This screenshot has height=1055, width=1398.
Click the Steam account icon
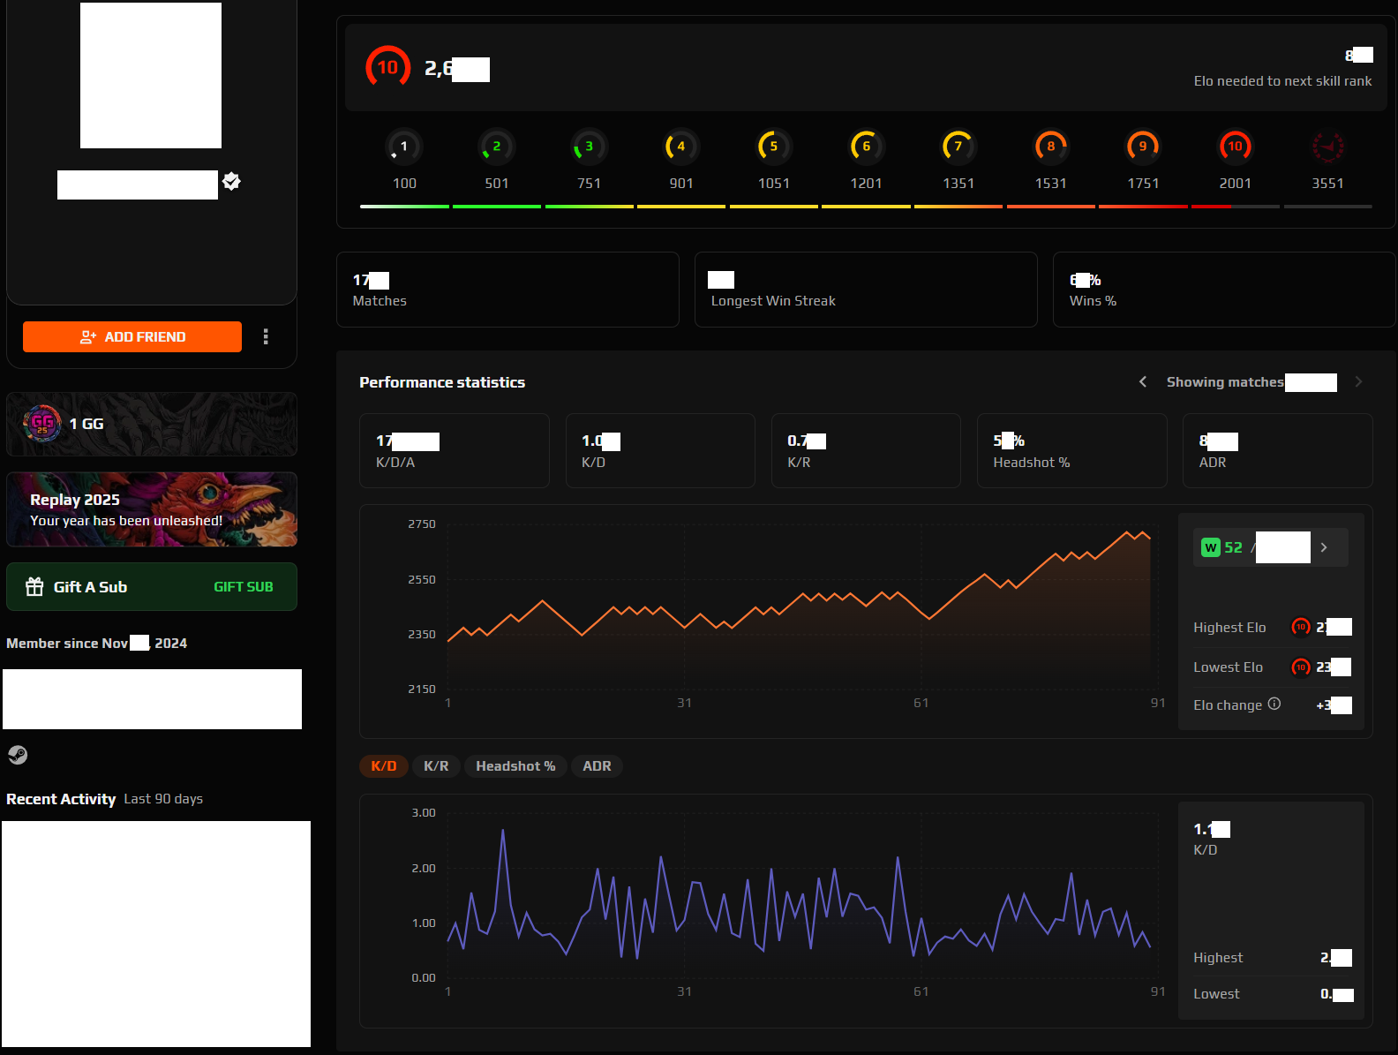point(18,755)
